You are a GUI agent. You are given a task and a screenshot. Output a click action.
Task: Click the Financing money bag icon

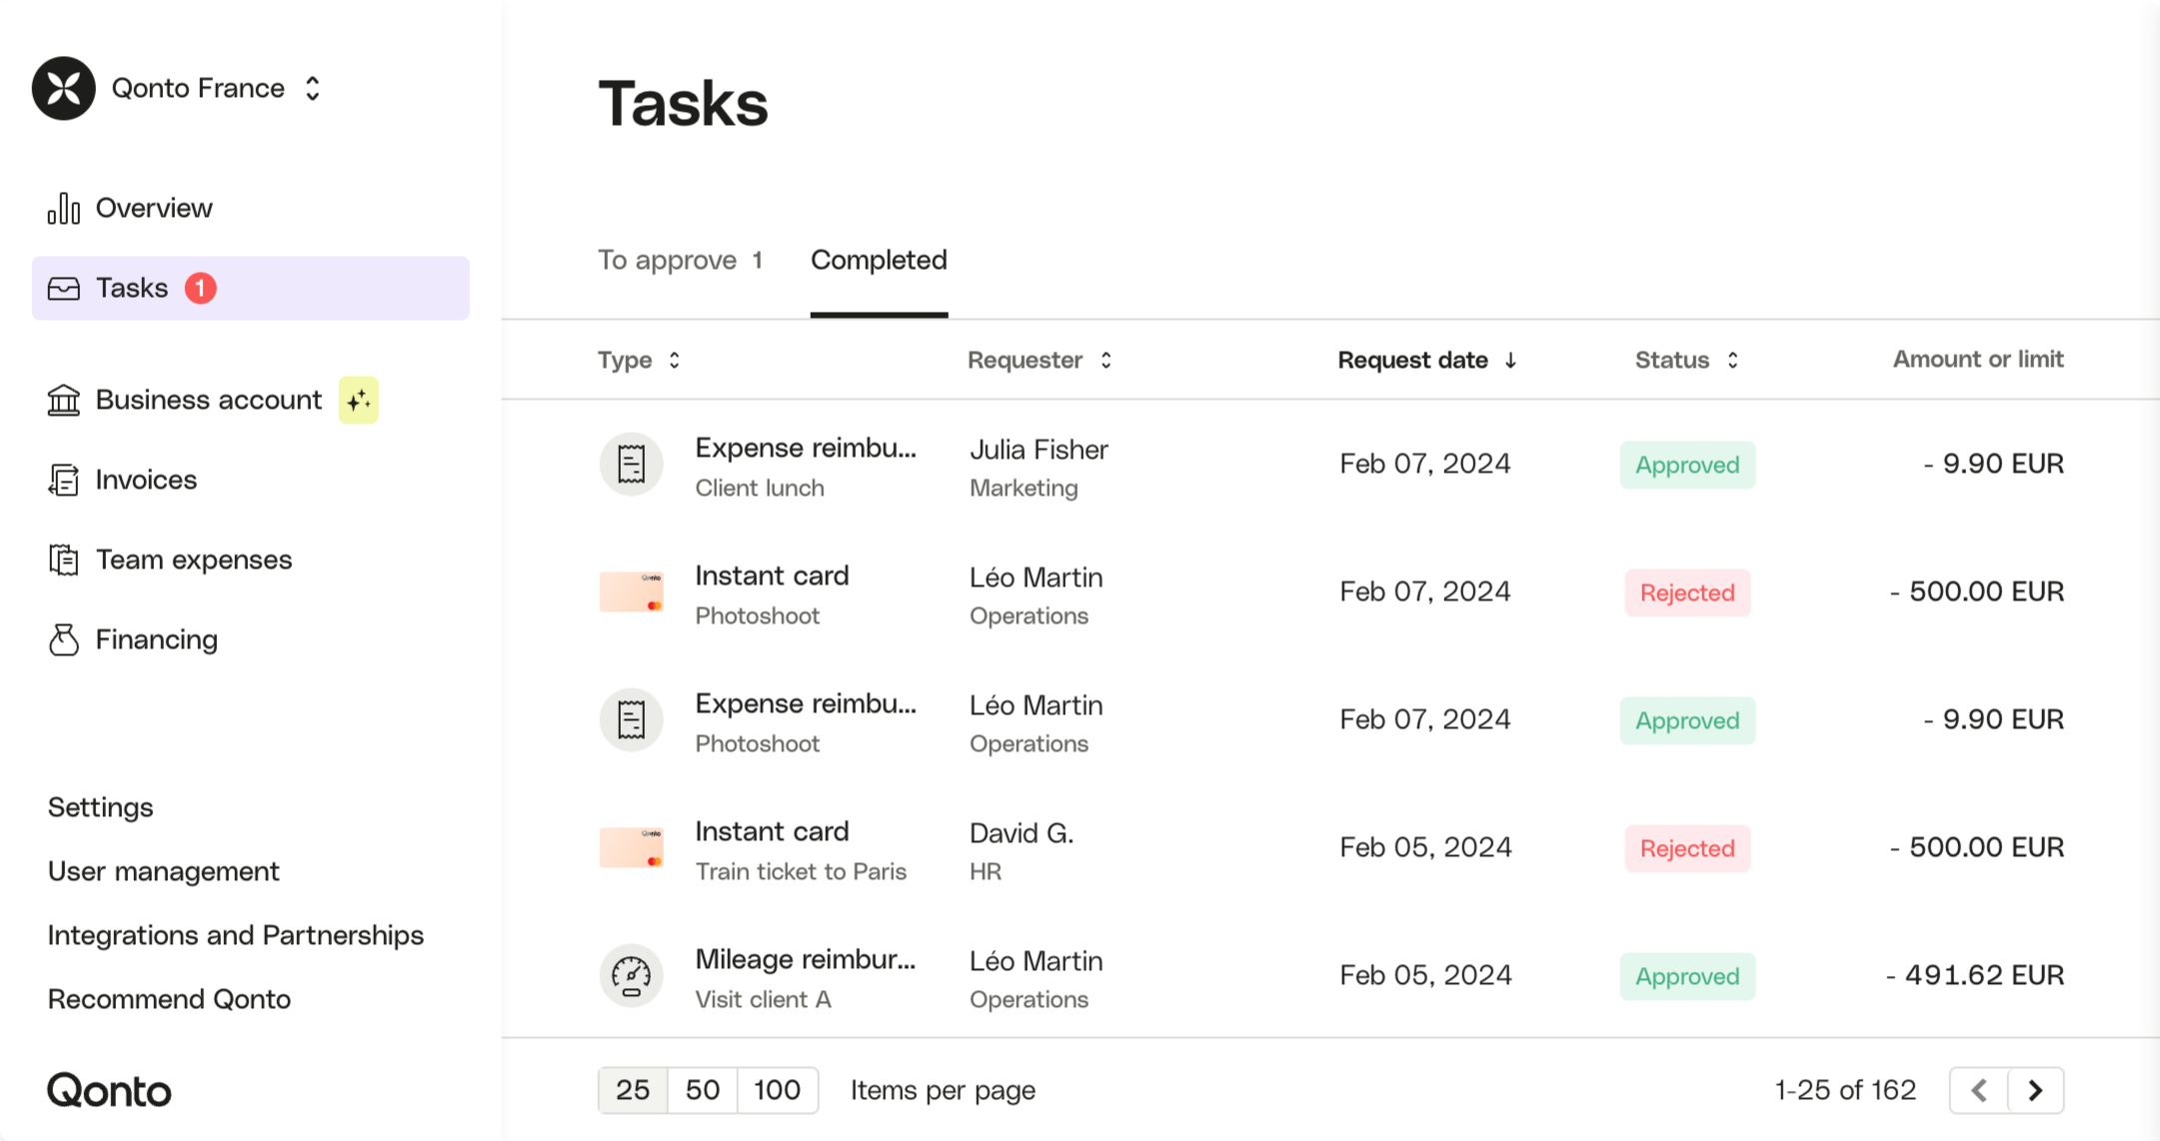63,640
